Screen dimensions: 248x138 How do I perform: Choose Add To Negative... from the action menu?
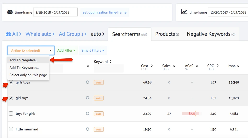(28, 60)
